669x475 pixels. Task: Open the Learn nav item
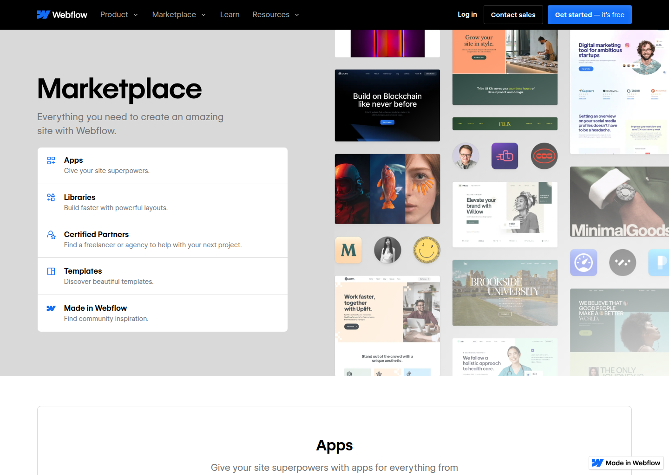[x=230, y=15]
